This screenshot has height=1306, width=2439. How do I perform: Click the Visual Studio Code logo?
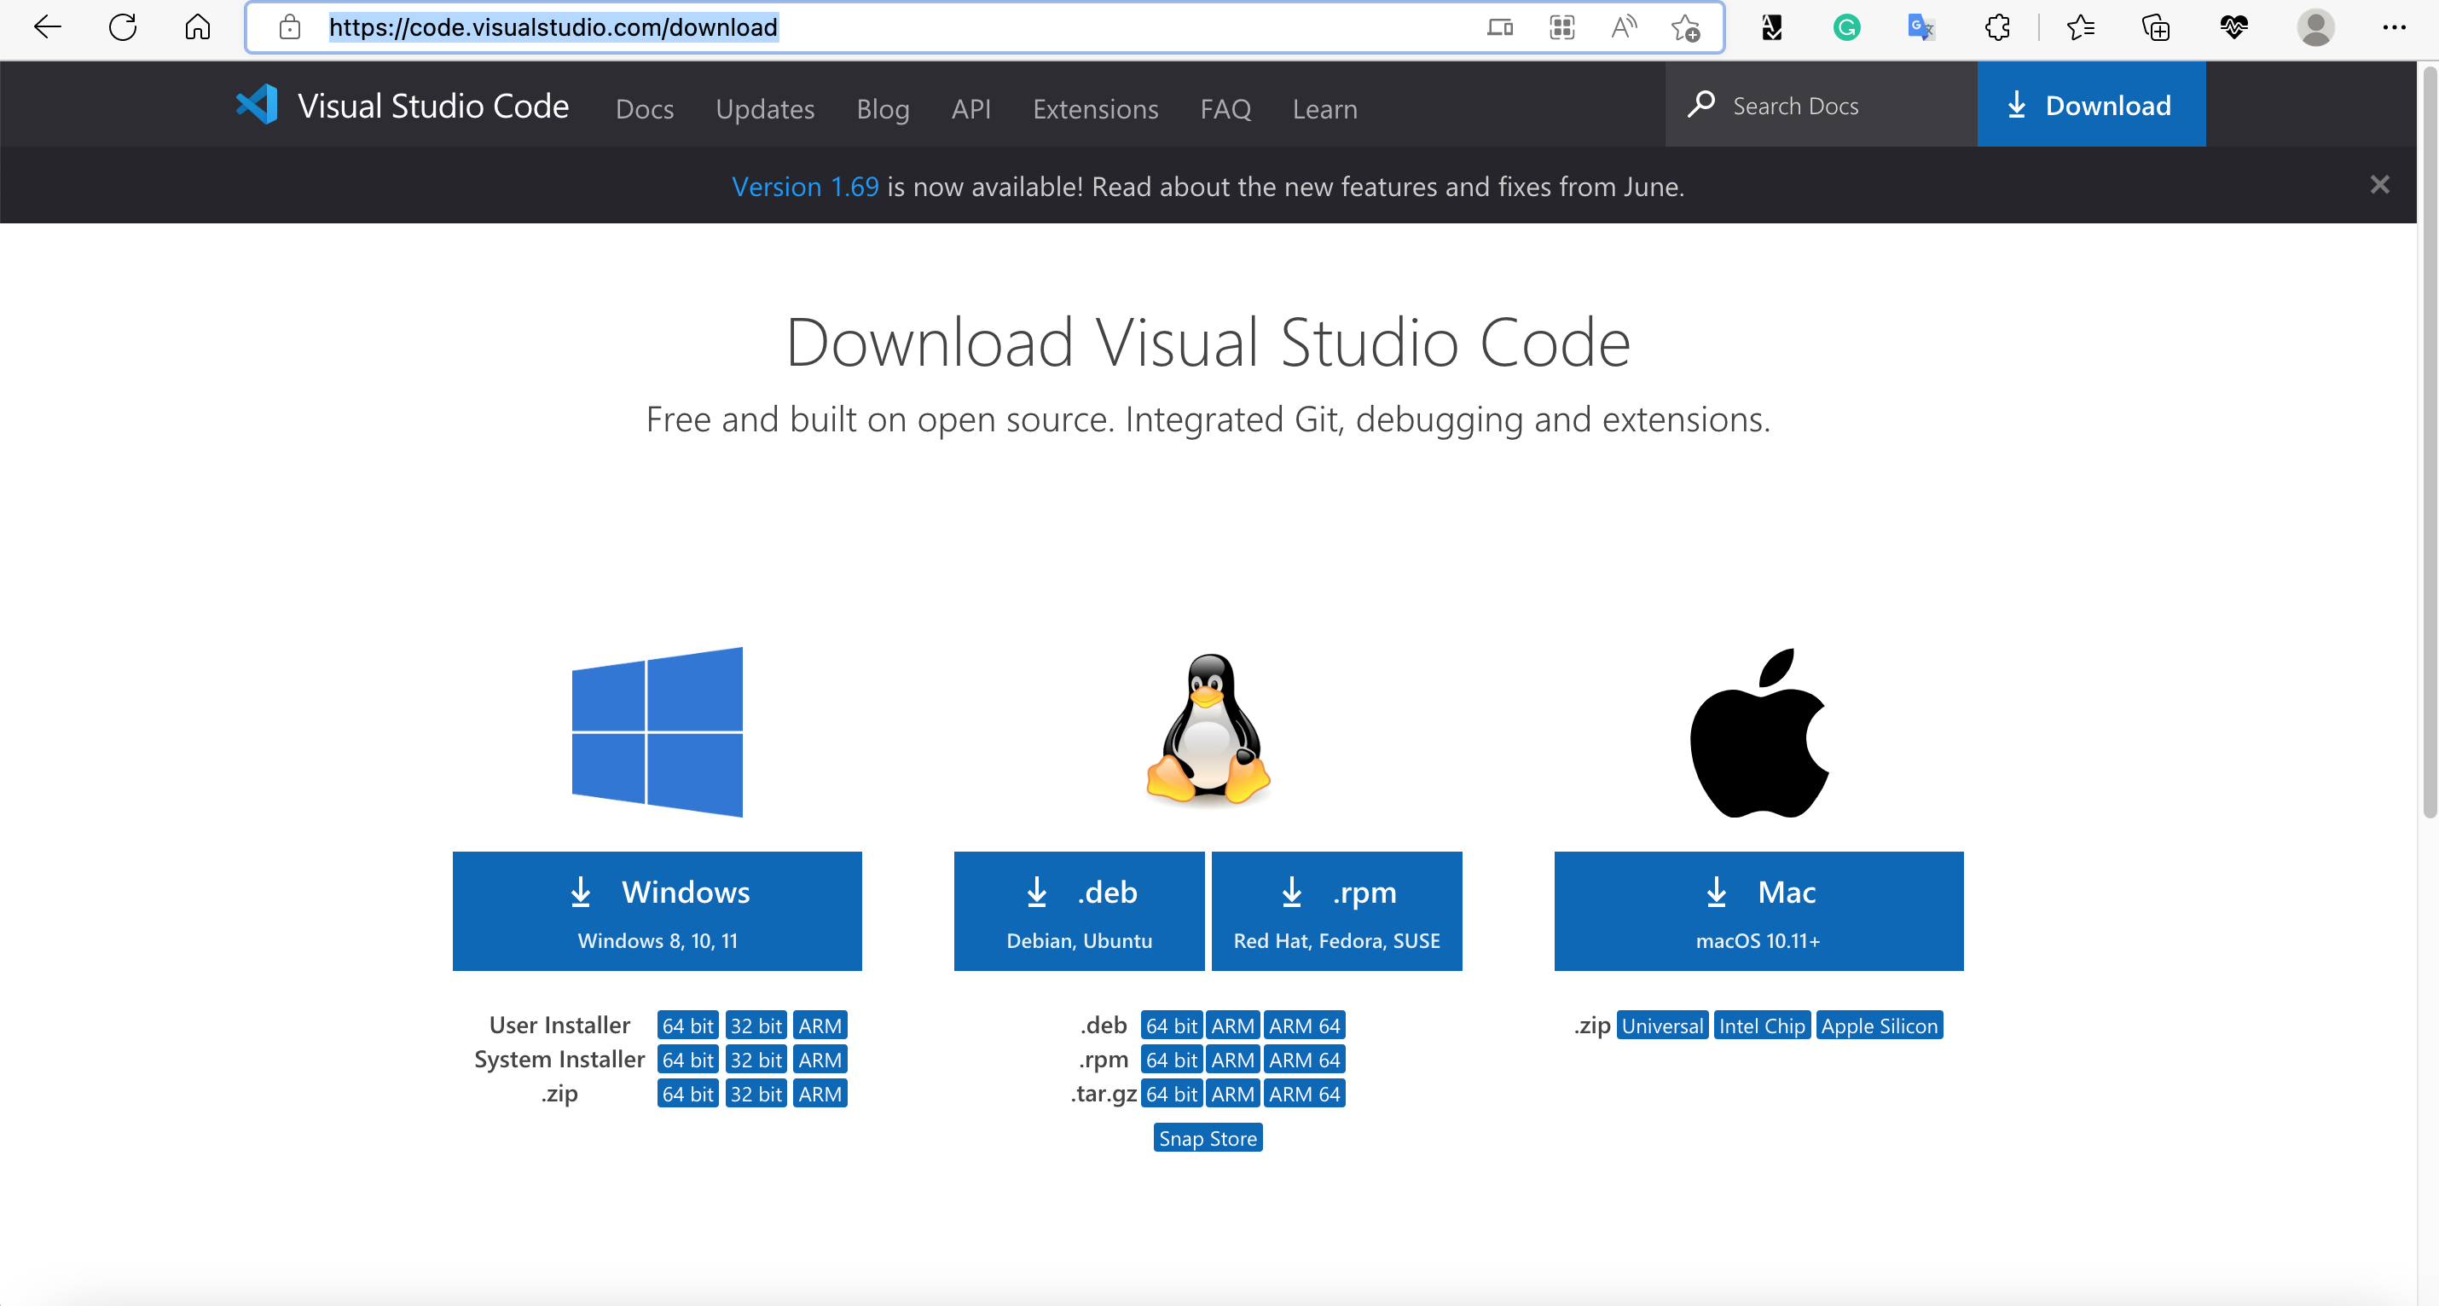tap(257, 105)
